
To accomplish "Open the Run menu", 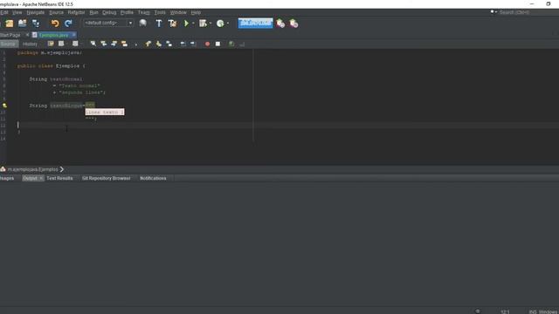I will (93, 12).
